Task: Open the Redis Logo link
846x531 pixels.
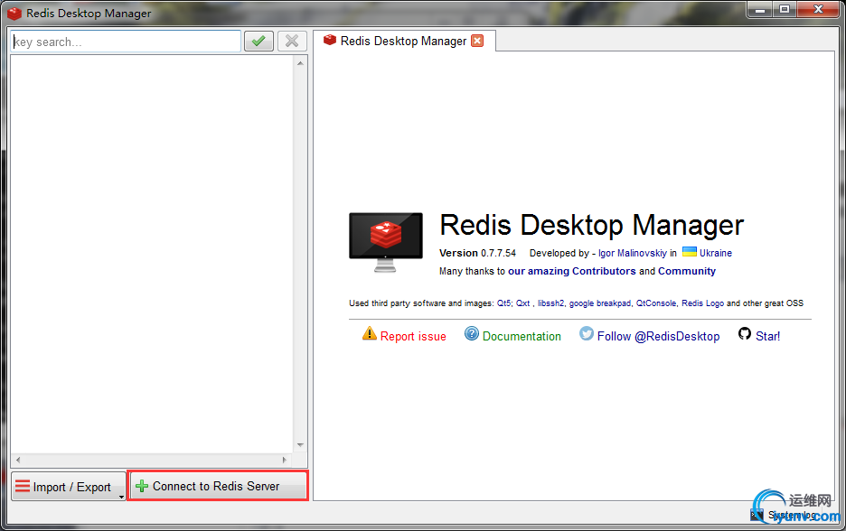Action: pyautogui.click(x=702, y=303)
